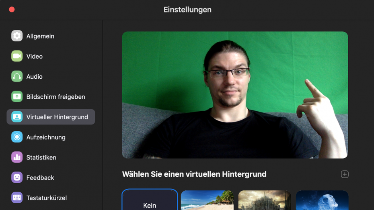This screenshot has height=210, width=374.
Task: Select Virtueller Hintergrund in sidebar
Action: 51,117
